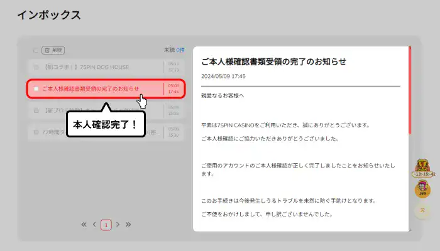
Task: Click the インボックス page heading
Action: (x=49, y=15)
